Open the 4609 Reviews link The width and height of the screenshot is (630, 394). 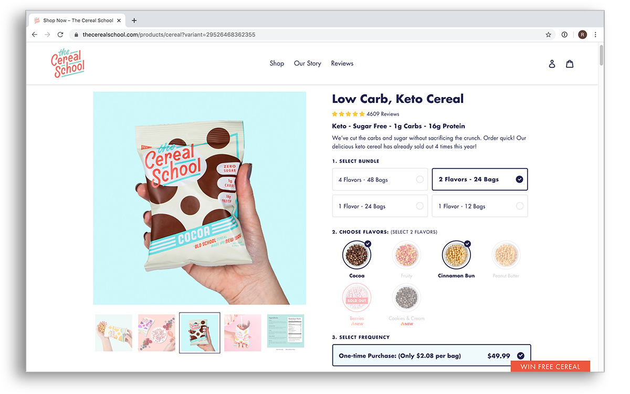point(383,114)
